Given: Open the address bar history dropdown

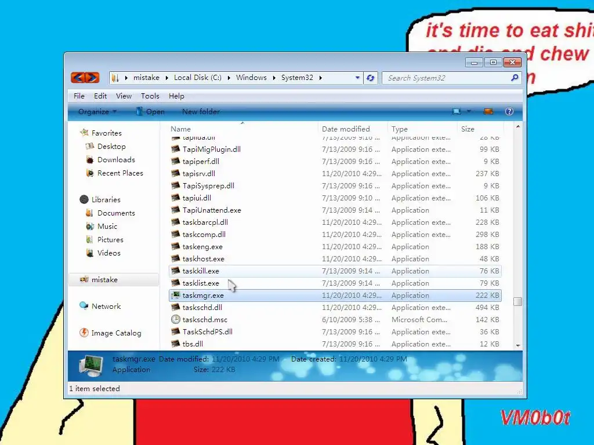Looking at the screenshot, I should pos(357,78).
